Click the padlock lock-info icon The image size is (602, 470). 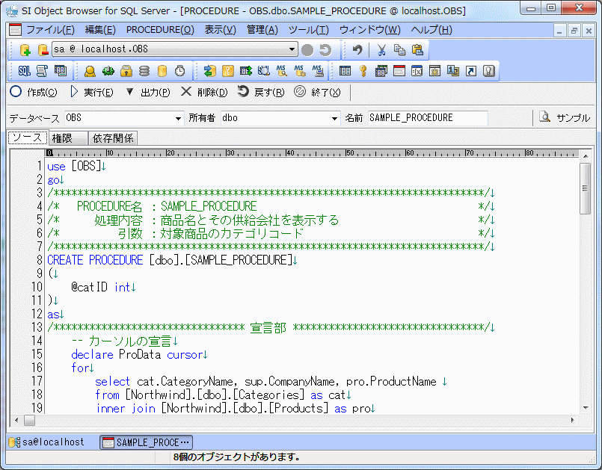[x=126, y=71]
